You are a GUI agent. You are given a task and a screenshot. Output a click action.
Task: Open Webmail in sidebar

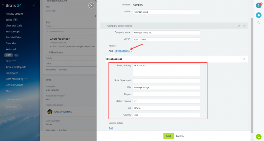(11, 49)
